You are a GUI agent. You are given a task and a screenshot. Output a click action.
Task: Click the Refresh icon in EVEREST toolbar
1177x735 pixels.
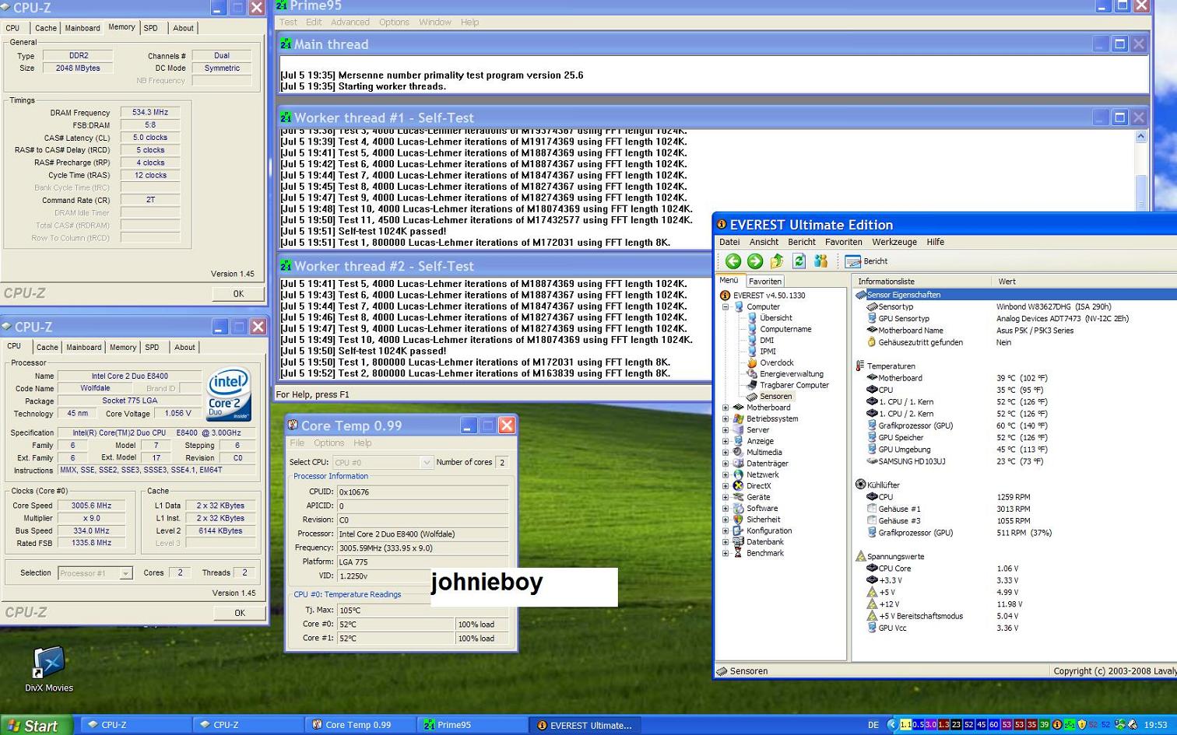pyautogui.click(x=799, y=261)
